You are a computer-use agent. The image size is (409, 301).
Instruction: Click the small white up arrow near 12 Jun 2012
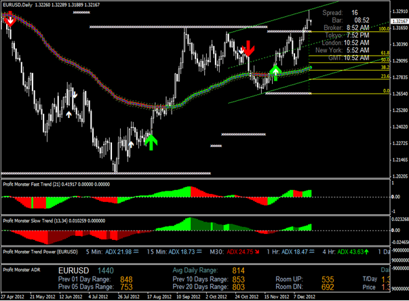click(69, 115)
